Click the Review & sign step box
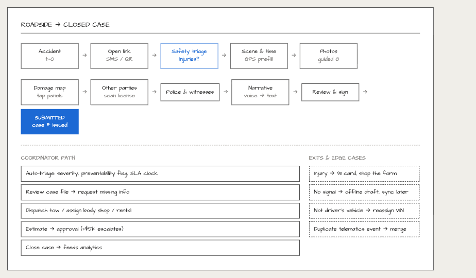 330,92
